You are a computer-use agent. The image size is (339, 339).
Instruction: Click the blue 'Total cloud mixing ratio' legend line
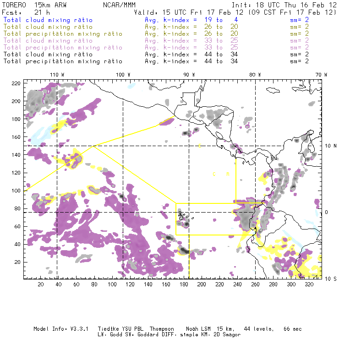(x=48, y=20)
